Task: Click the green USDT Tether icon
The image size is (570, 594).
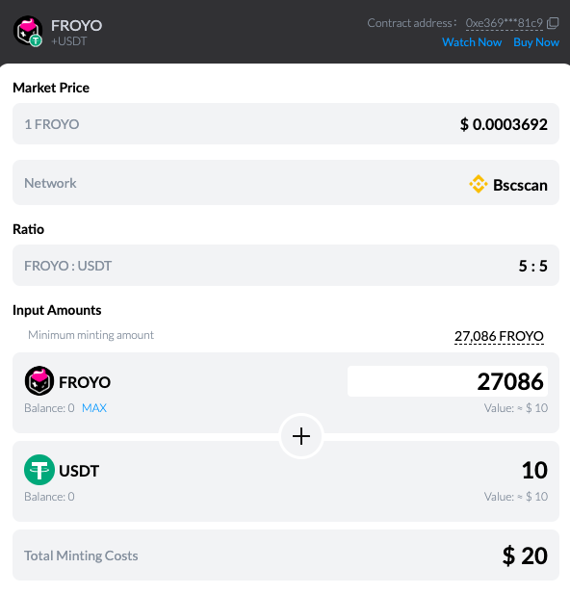Action: pyautogui.click(x=39, y=470)
